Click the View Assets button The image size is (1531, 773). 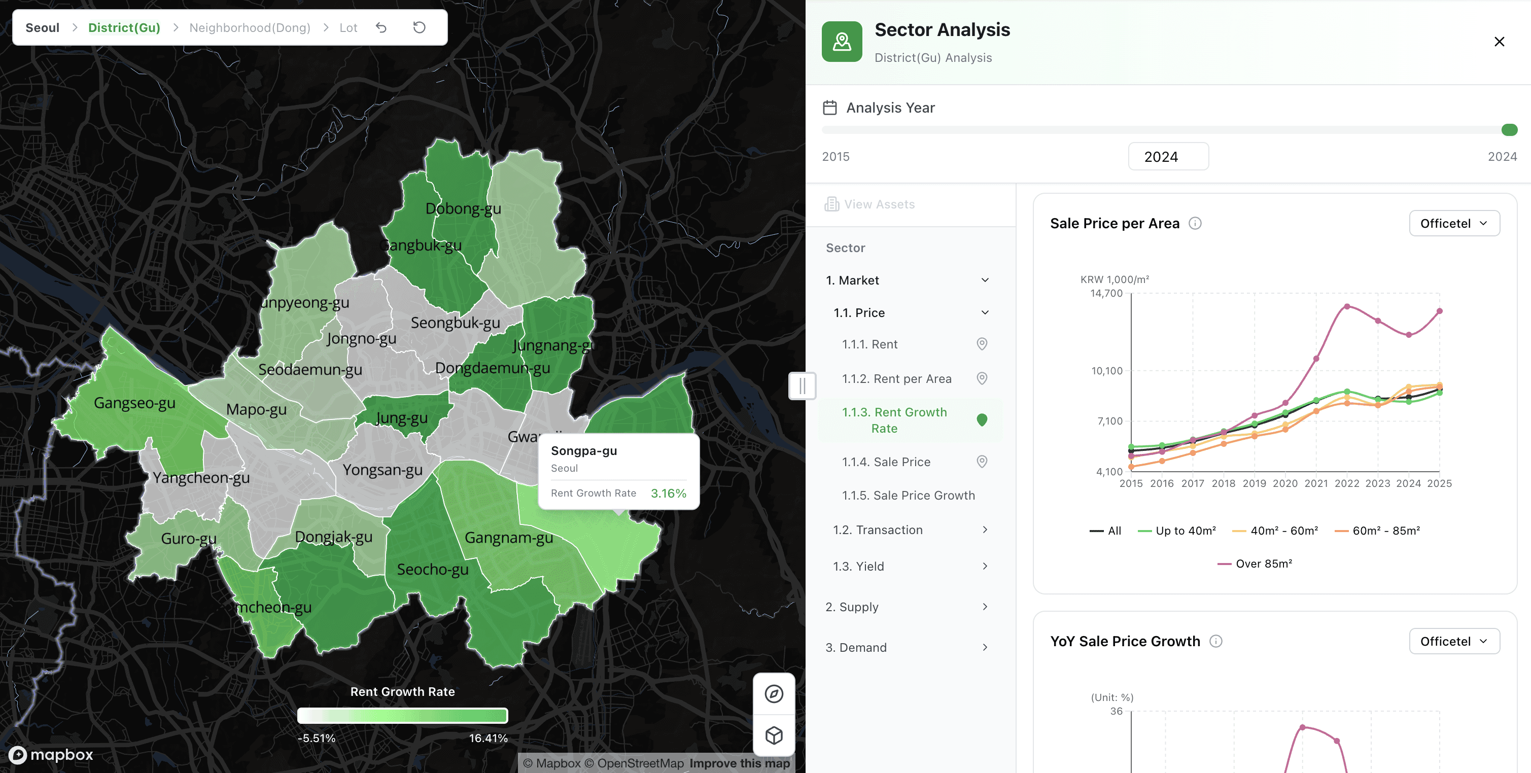click(x=869, y=204)
